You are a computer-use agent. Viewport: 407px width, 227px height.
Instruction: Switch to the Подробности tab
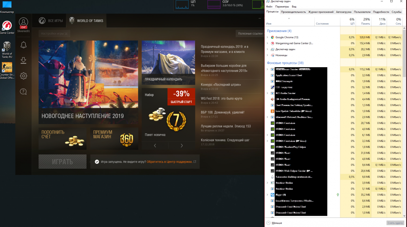coord(381,12)
